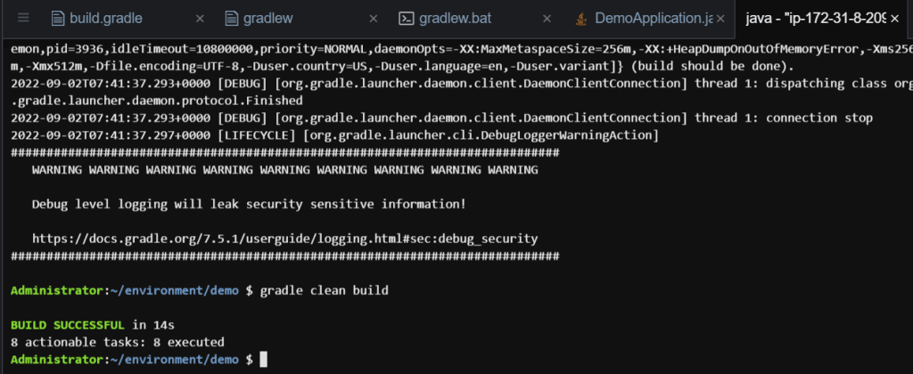Click the "Debug level logging will leak" warning line

point(248,204)
